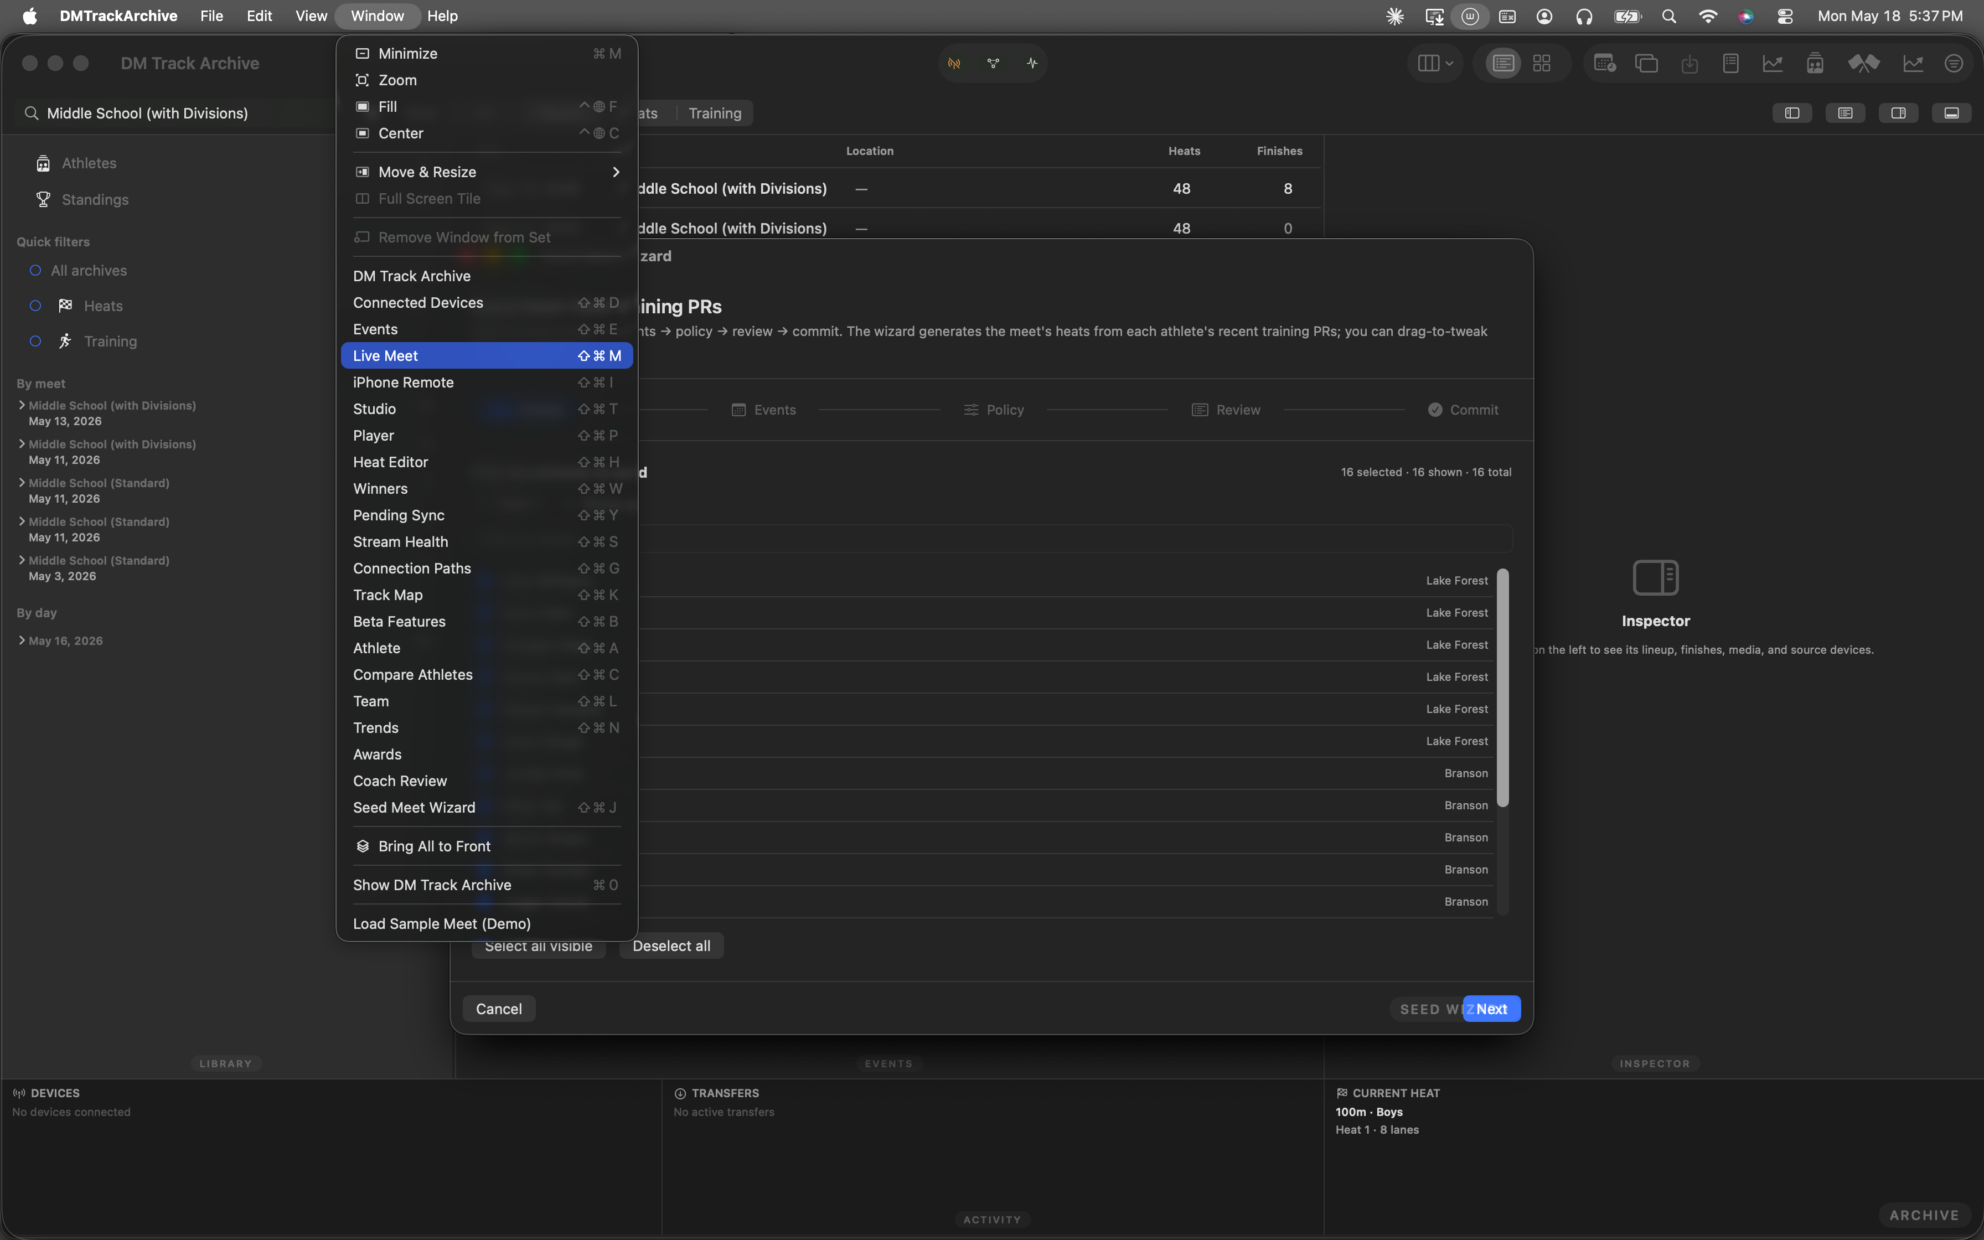Open the connection paths node graph icon
The width and height of the screenshot is (1984, 1240).
pyautogui.click(x=993, y=63)
